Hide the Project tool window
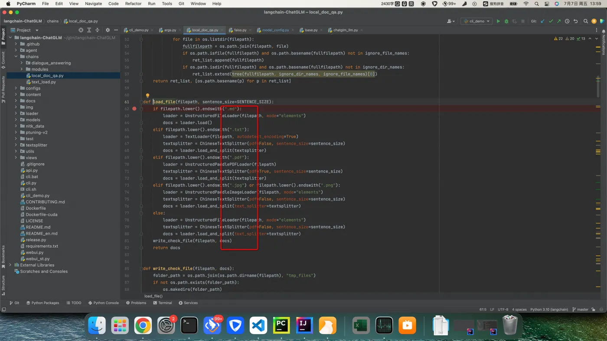The image size is (607, 341). [x=116, y=30]
